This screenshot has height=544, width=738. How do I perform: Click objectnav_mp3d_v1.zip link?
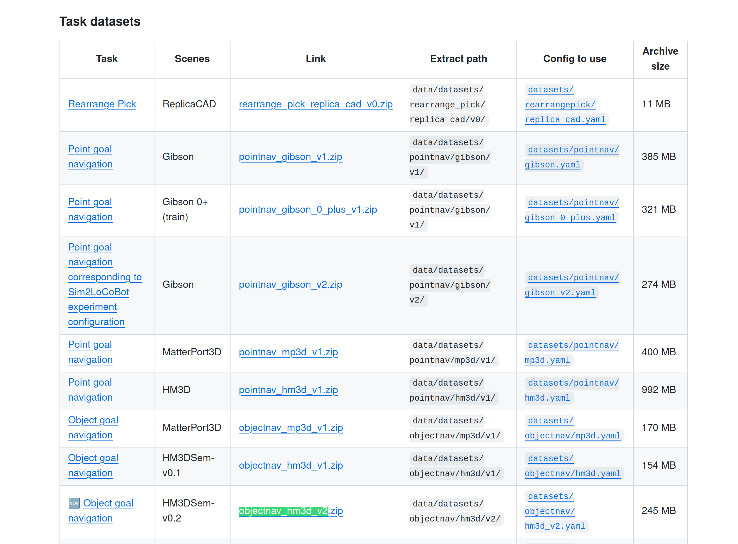pyautogui.click(x=291, y=428)
